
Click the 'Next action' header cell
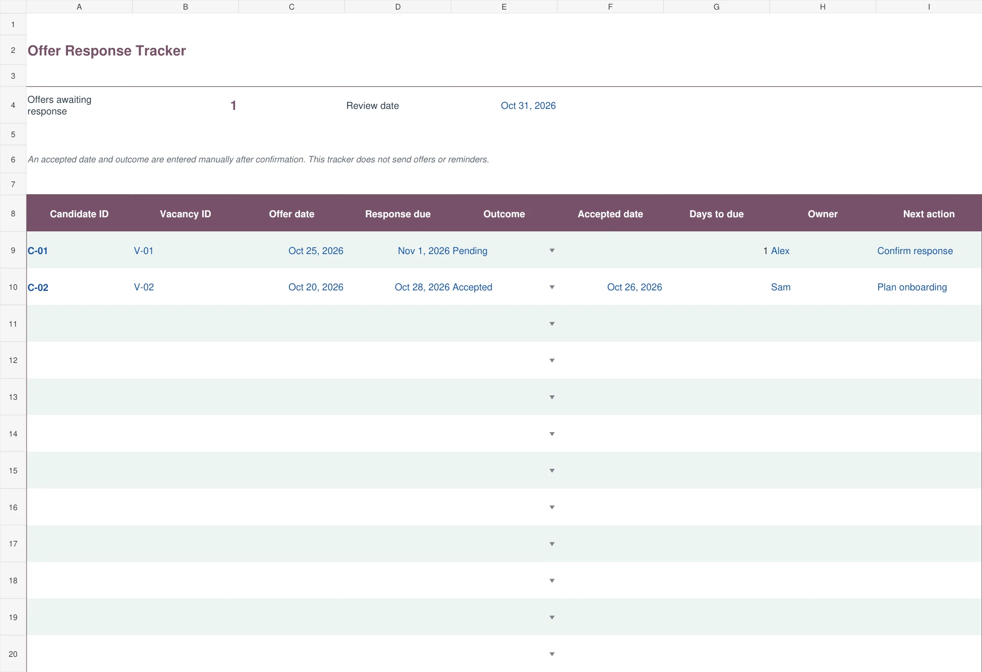[929, 214]
